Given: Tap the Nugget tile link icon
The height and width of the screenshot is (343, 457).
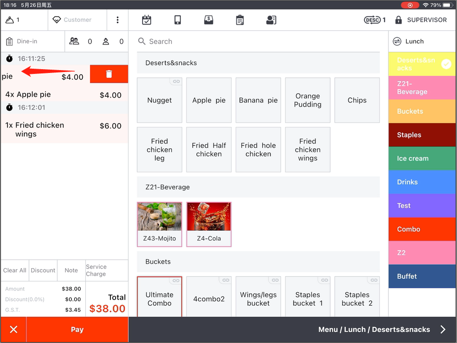Looking at the screenshot, I should pyautogui.click(x=176, y=81).
